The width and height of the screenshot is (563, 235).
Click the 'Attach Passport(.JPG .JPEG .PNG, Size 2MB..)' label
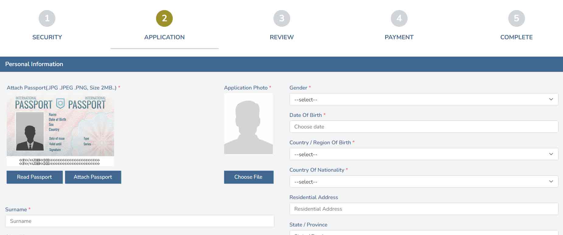coord(61,88)
